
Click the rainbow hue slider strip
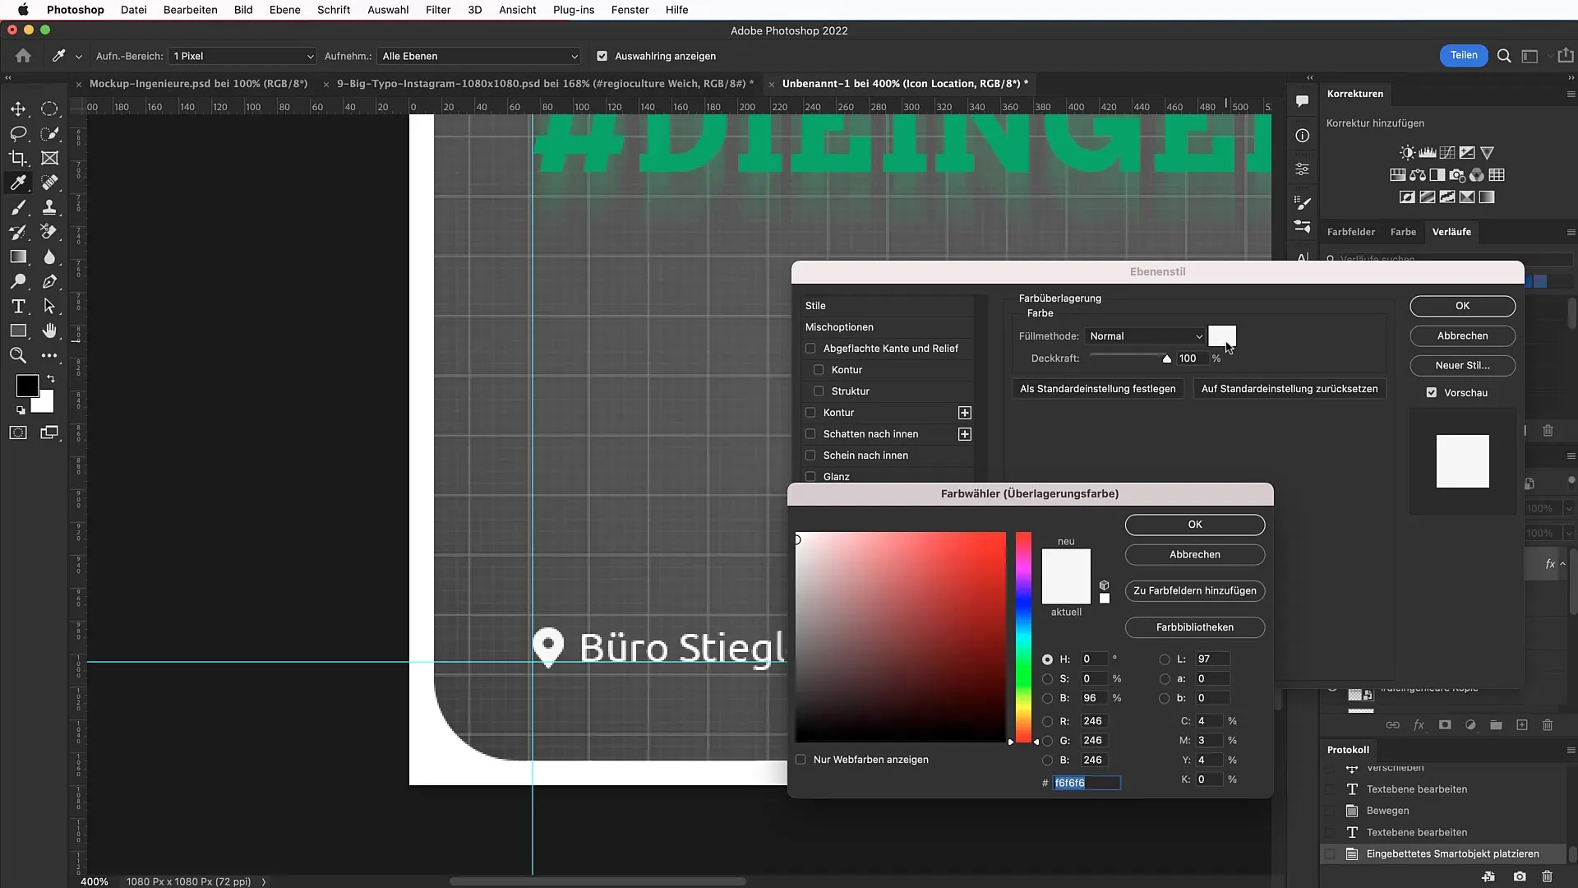click(x=1023, y=637)
